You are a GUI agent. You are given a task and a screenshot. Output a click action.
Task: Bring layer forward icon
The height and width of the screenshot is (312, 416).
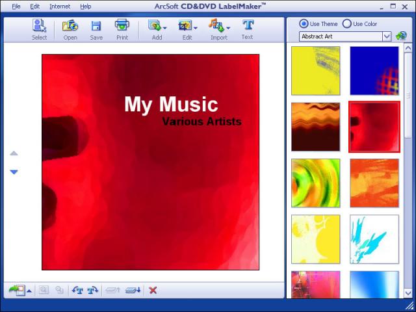click(112, 291)
